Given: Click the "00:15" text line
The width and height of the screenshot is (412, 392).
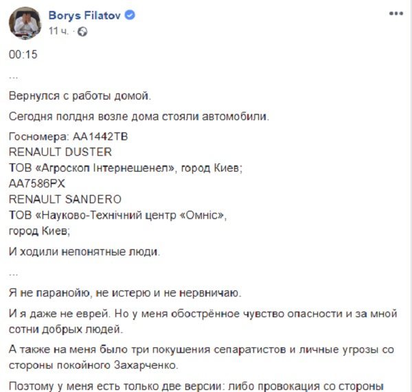Looking at the screenshot, I should click(x=22, y=55).
